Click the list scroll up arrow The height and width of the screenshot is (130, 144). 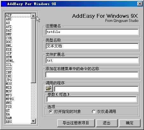(x=33, y=16)
